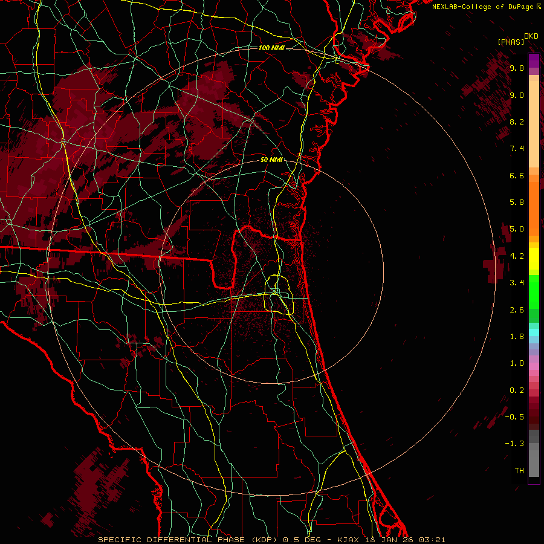Select the -1.3 value on the color scale
The image size is (544, 544).
(x=514, y=444)
